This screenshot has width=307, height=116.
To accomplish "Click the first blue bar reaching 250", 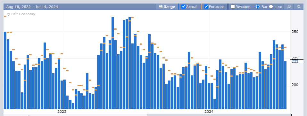I will tap(5, 71).
